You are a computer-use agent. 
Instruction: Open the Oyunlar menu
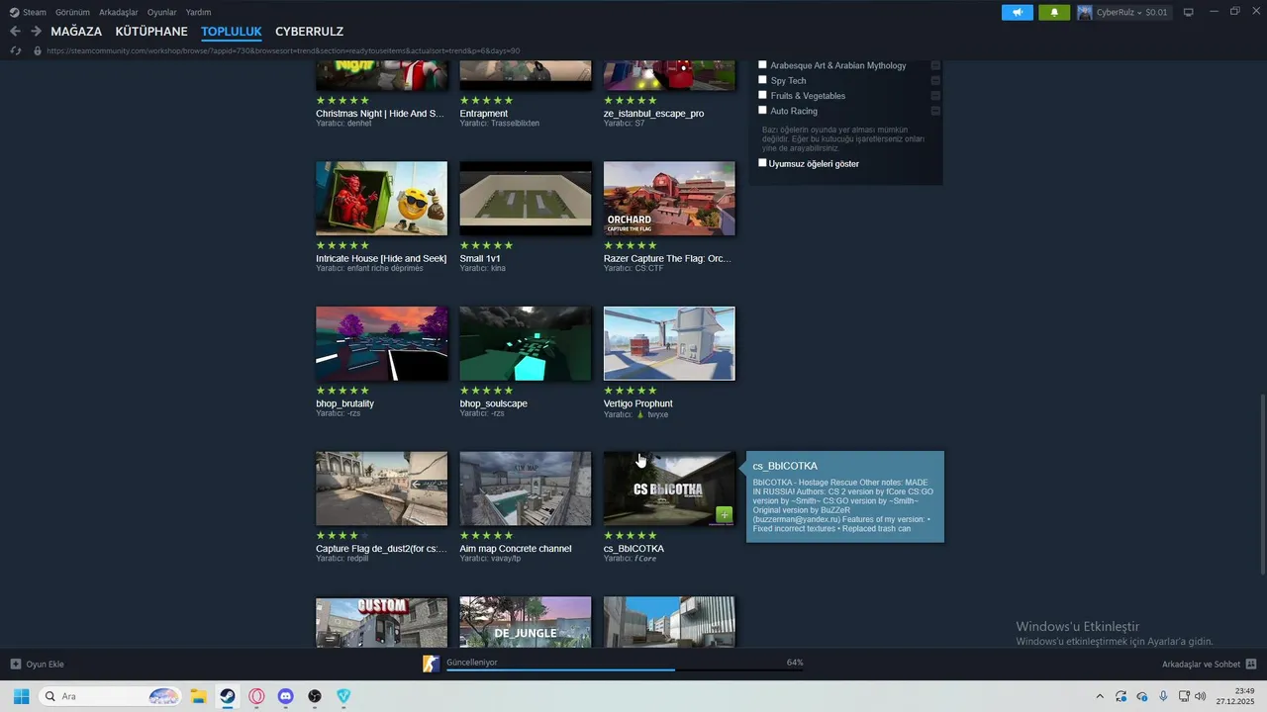(x=162, y=13)
